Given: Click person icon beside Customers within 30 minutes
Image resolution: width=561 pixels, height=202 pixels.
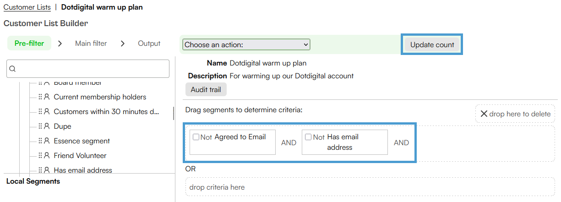Looking at the screenshot, I should (x=47, y=112).
